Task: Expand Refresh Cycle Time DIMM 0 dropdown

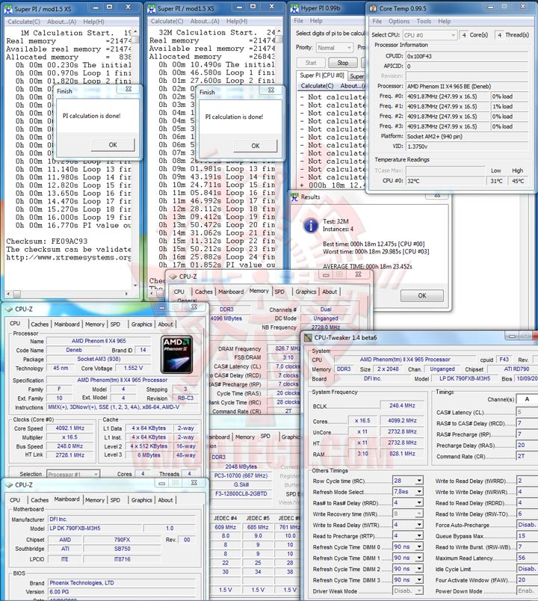Action: point(419,547)
